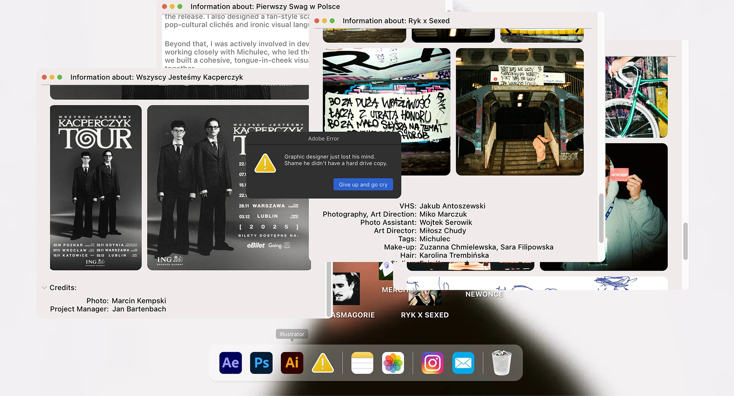Click the rightmost window's scrollbar thumb

[685, 241]
